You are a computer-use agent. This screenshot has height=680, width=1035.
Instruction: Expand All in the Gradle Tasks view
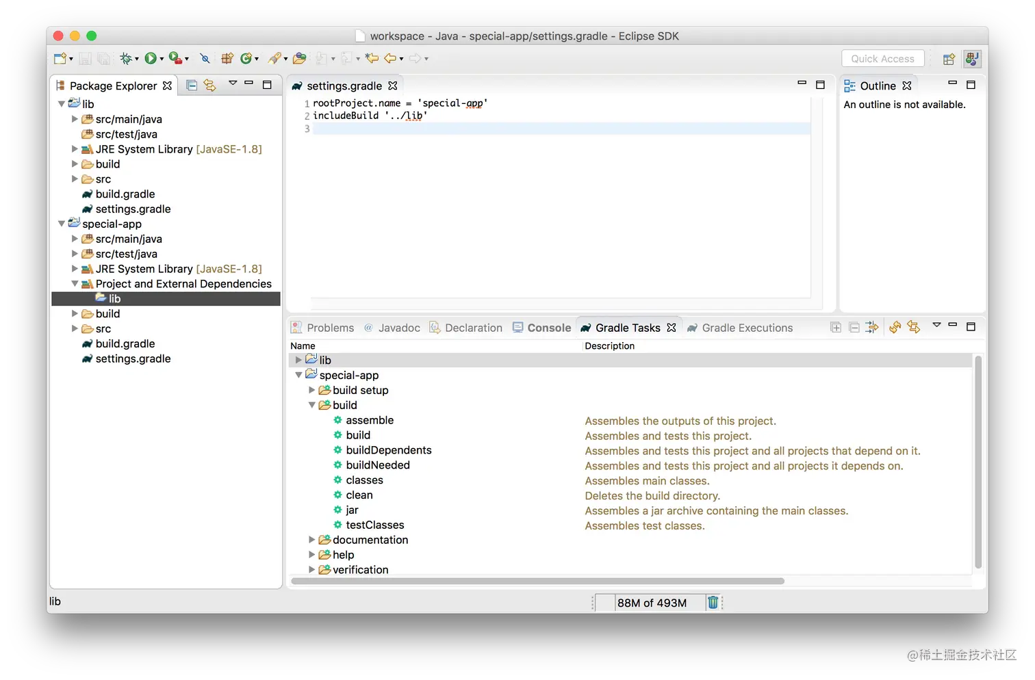[836, 328]
